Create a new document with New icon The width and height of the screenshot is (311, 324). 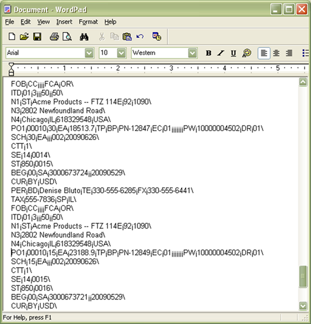(12, 37)
